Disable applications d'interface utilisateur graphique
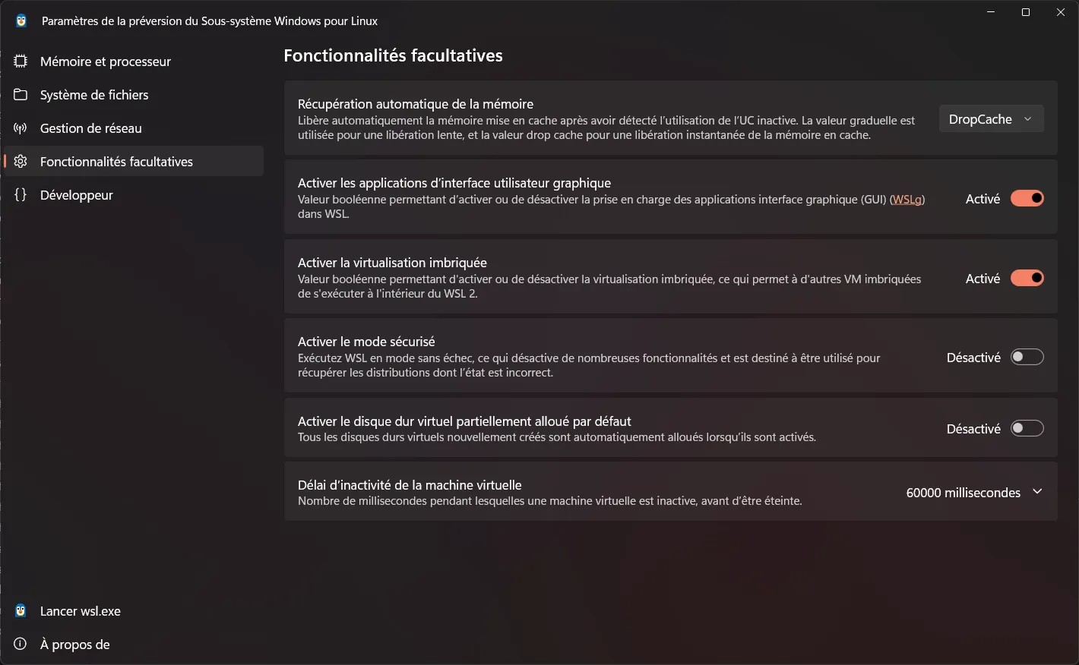This screenshot has height=665, width=1079. (1027, 198)
